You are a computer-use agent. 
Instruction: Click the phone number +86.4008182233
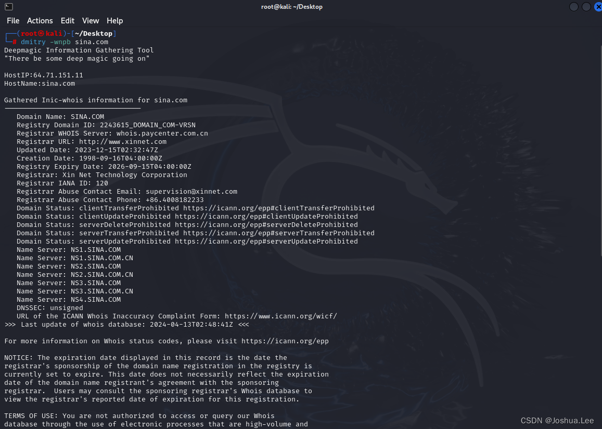click(x=175, y=200)
